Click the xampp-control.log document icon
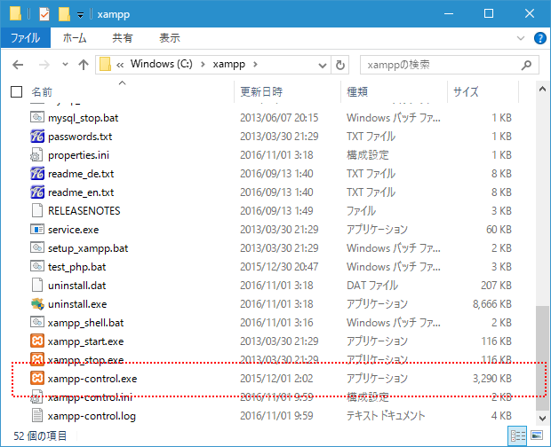Image resolution: width=551 pixels, height=447 pixels. 37,415
